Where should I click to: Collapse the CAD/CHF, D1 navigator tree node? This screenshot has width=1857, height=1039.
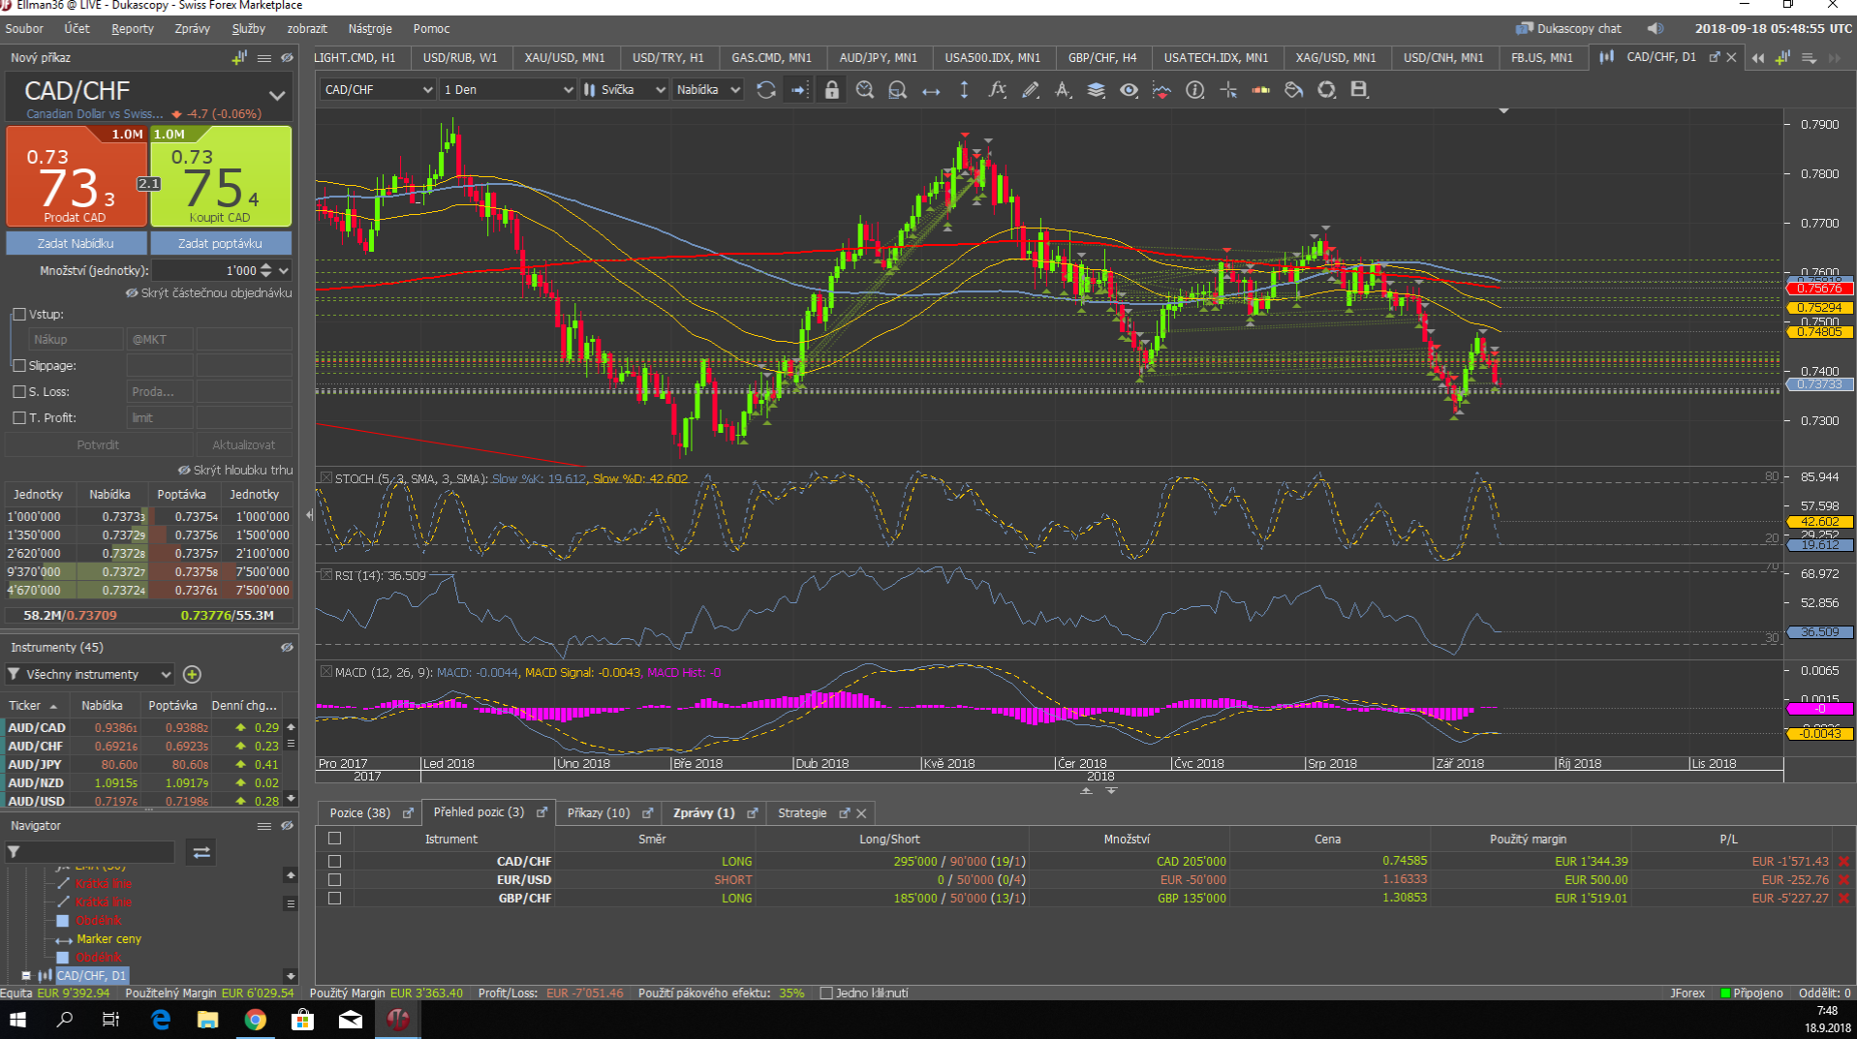click(26, 975)
